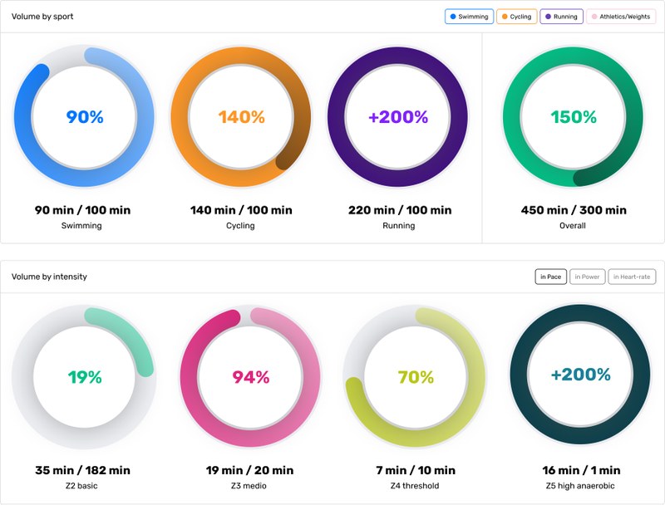
Task: Click the 35 min / 182 min value
Action: point(83,470)
